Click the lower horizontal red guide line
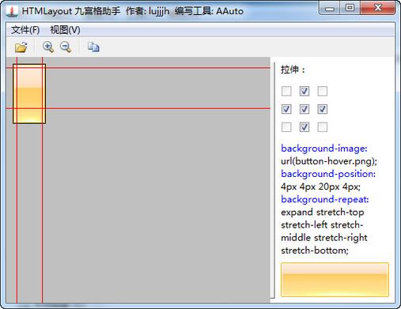The image size is (401, 309). click(138, 108)
